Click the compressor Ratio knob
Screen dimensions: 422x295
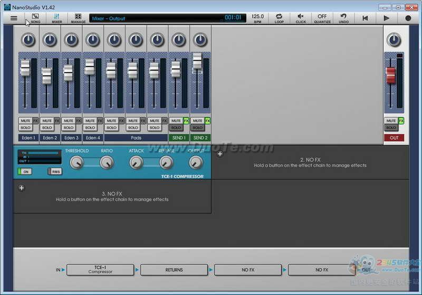tap(107, 163)
